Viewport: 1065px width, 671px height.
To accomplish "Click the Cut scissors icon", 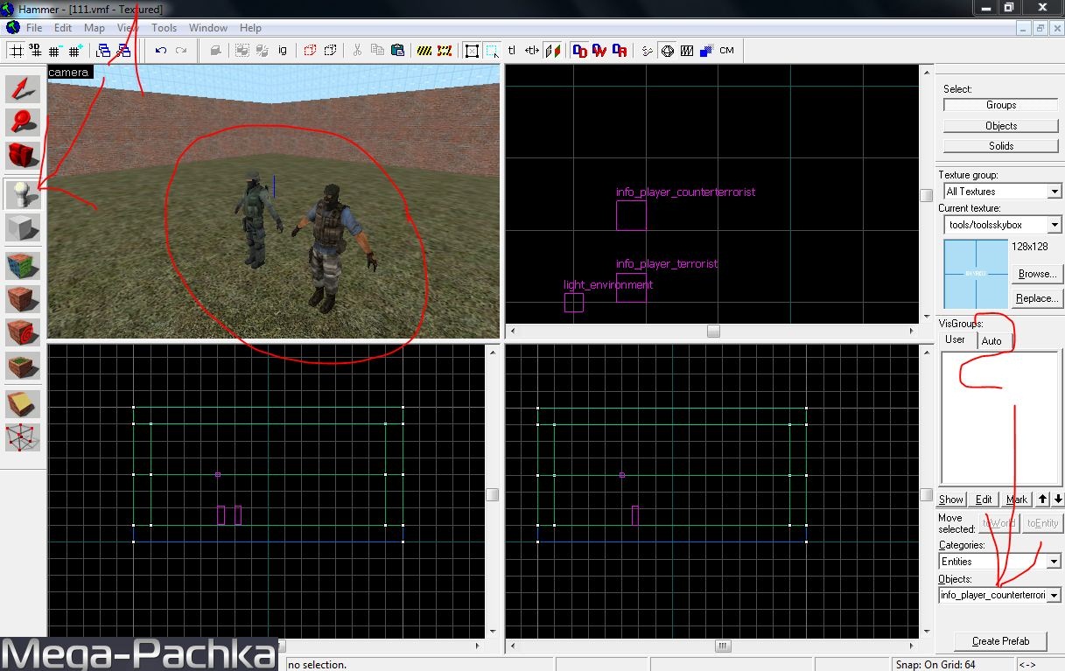I will [357, 51].
